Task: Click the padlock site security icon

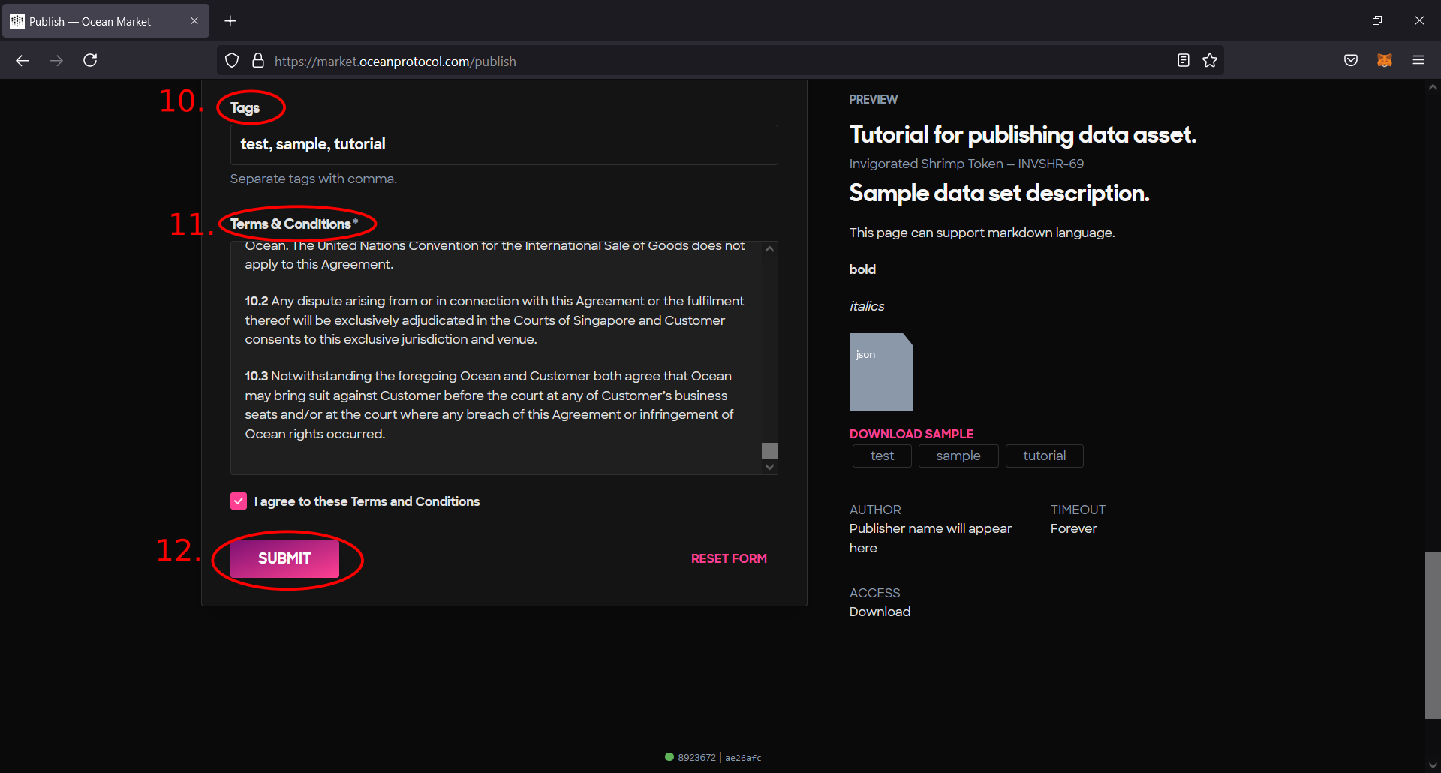Action: pyautogui.click(x=258, y=61)
